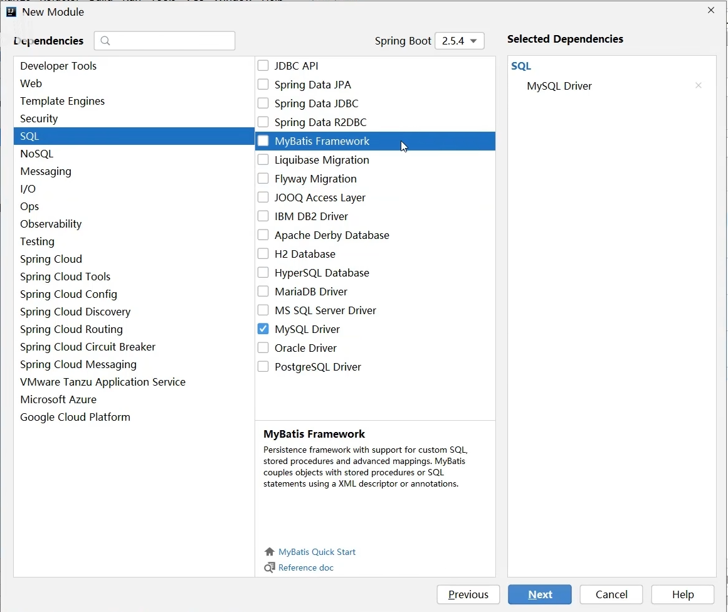The width and height of the screenshot is (728, 612).
Task: Select VMware Tanzu Application Service
Action: point(134,382)
